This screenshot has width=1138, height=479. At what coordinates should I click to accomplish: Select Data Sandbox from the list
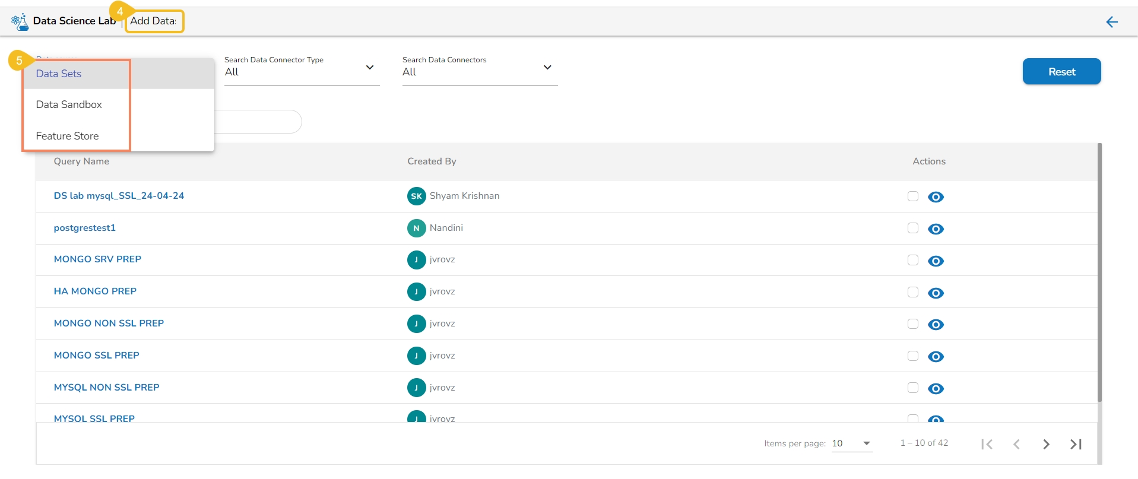tap(69, 104)
